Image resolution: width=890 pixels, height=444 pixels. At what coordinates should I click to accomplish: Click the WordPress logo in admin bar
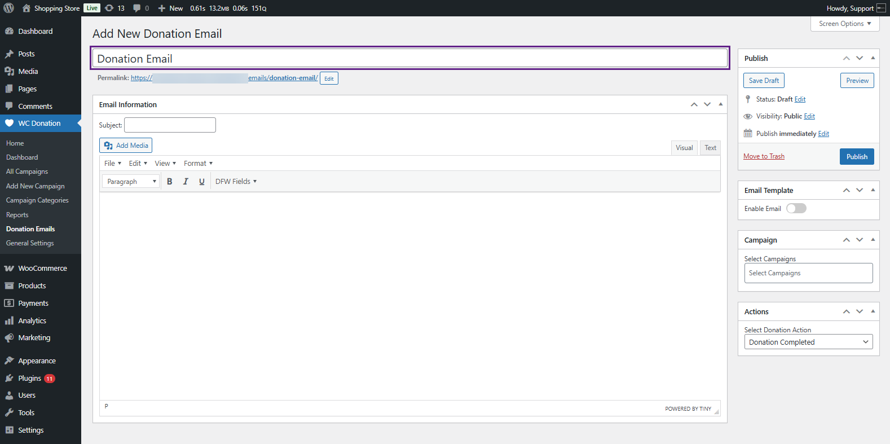pyautogui.click(x=9, y=8)
